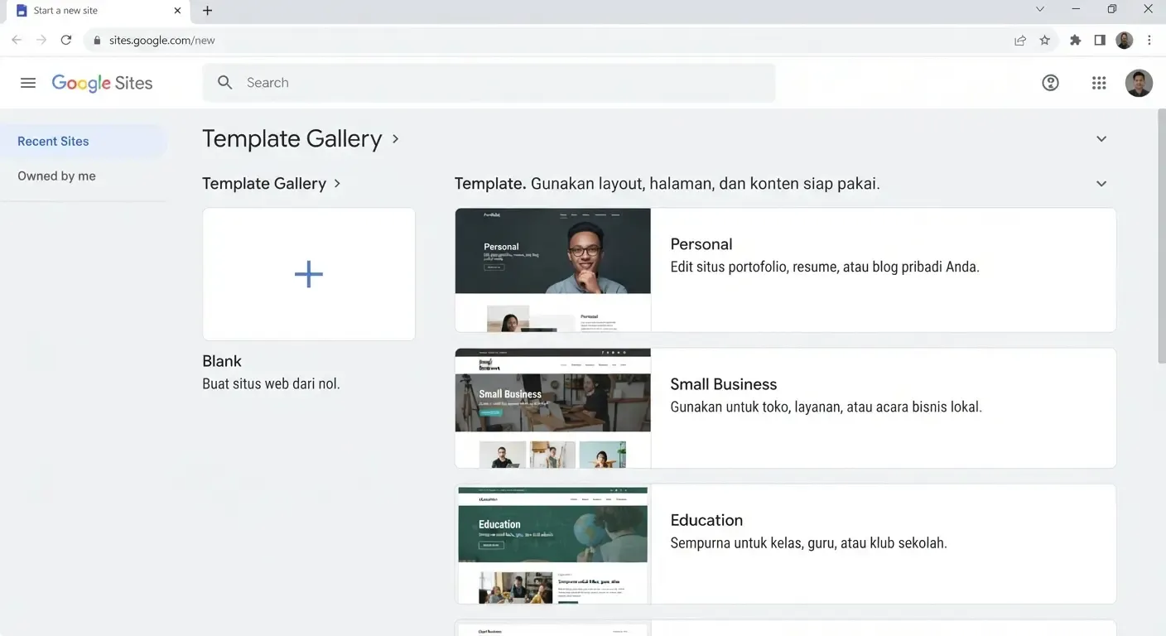Click "Buat situs web dari nol." text
The height and width of the screenshot is (636, 1166).
pos(271,384)
